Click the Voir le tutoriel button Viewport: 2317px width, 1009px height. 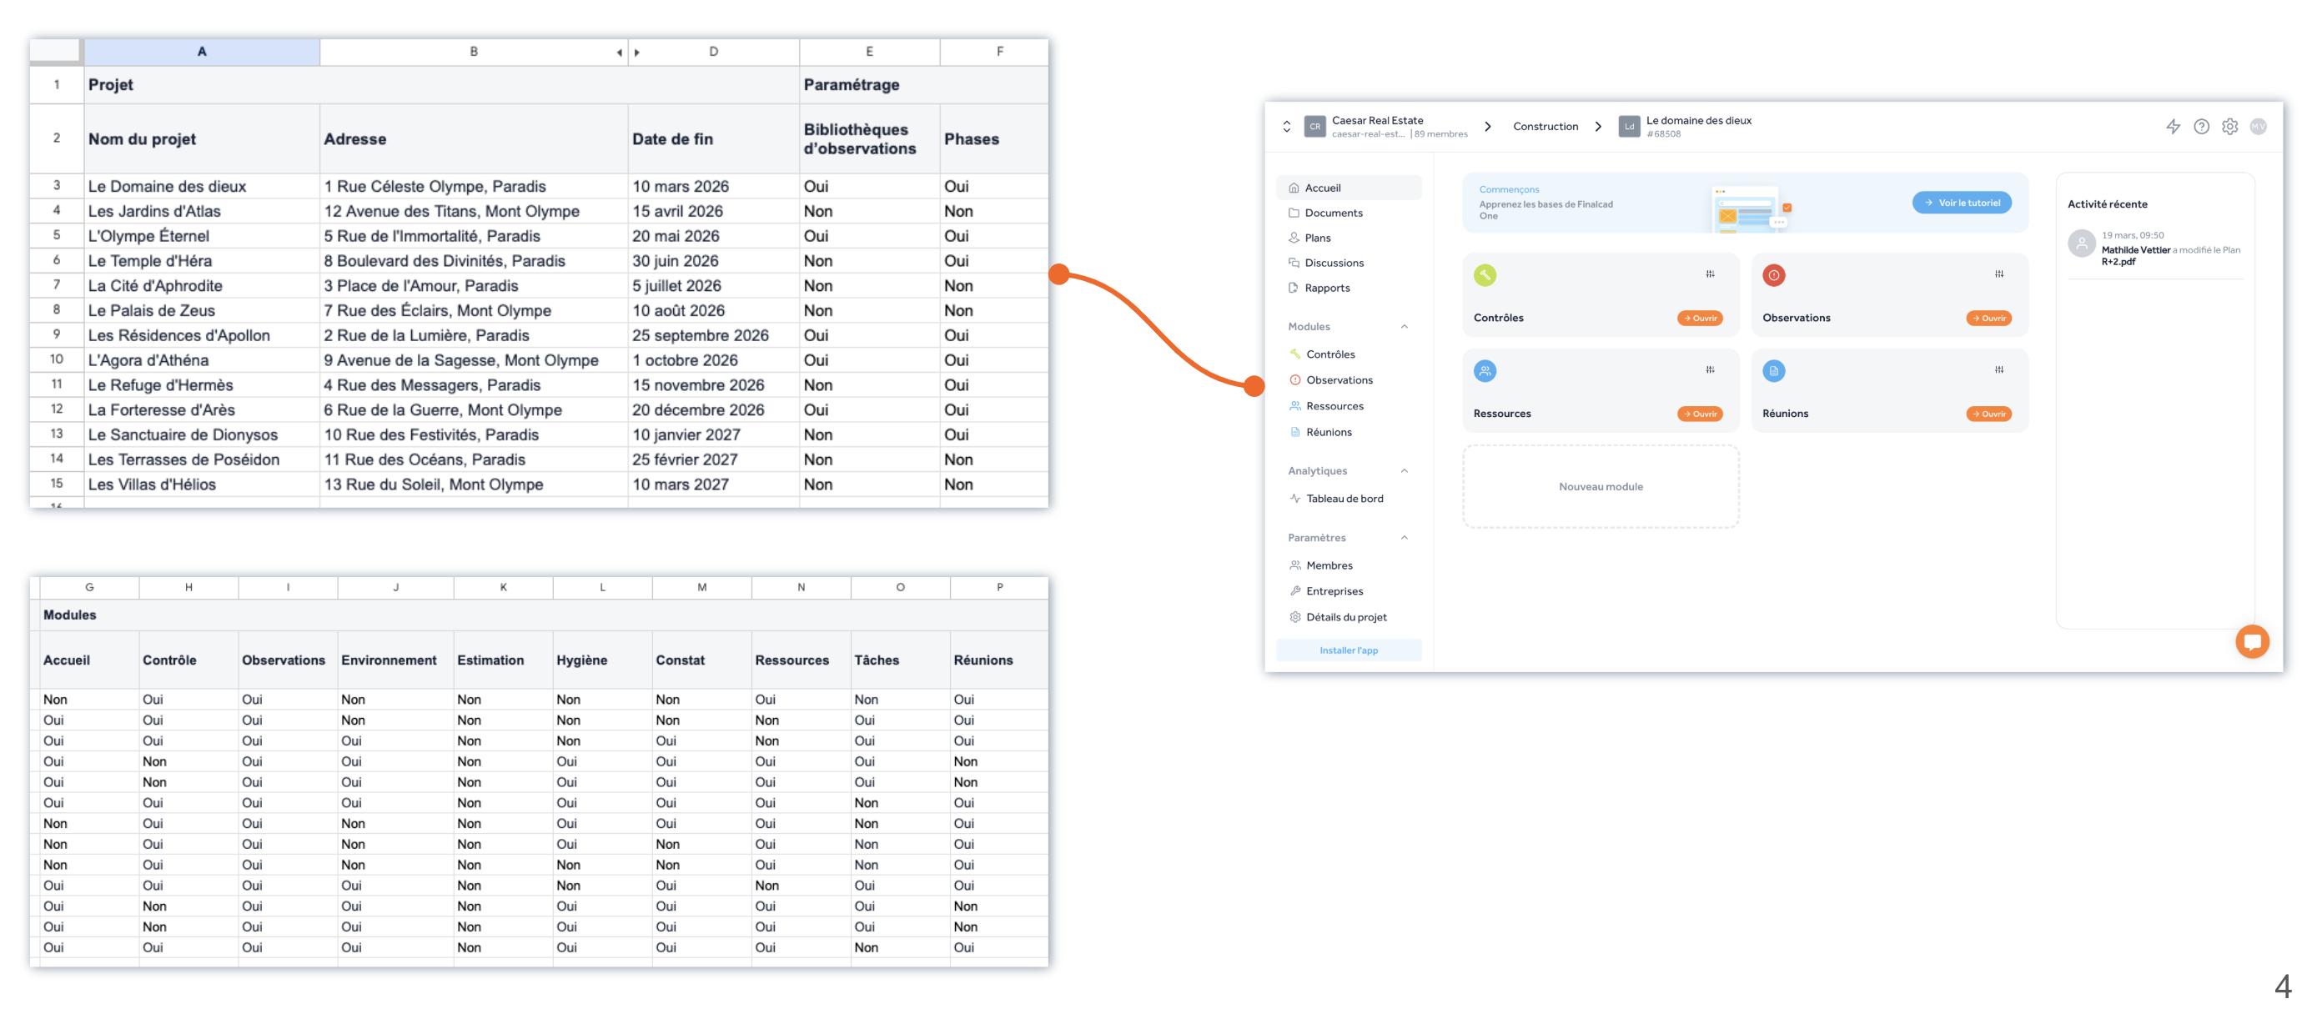click(1962, 203)
